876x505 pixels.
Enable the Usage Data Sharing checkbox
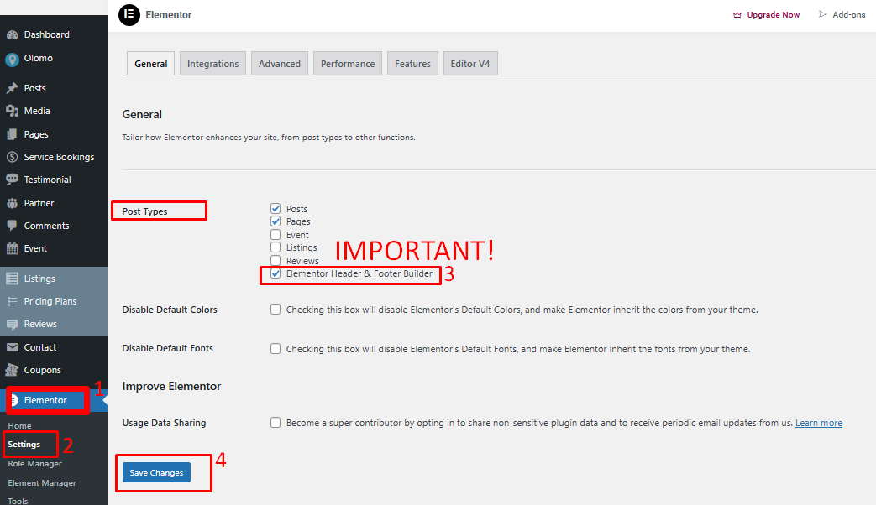(275, 423)
